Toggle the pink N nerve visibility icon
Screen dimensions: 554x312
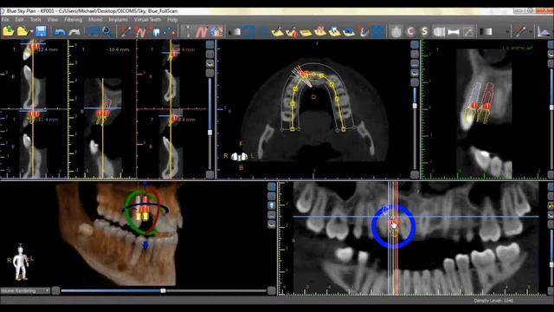[x=202, y=32]
